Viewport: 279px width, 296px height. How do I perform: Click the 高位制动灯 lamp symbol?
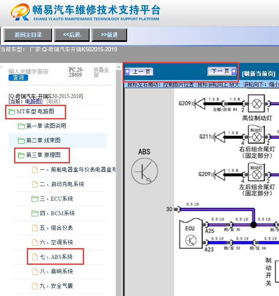pos(256,104)
